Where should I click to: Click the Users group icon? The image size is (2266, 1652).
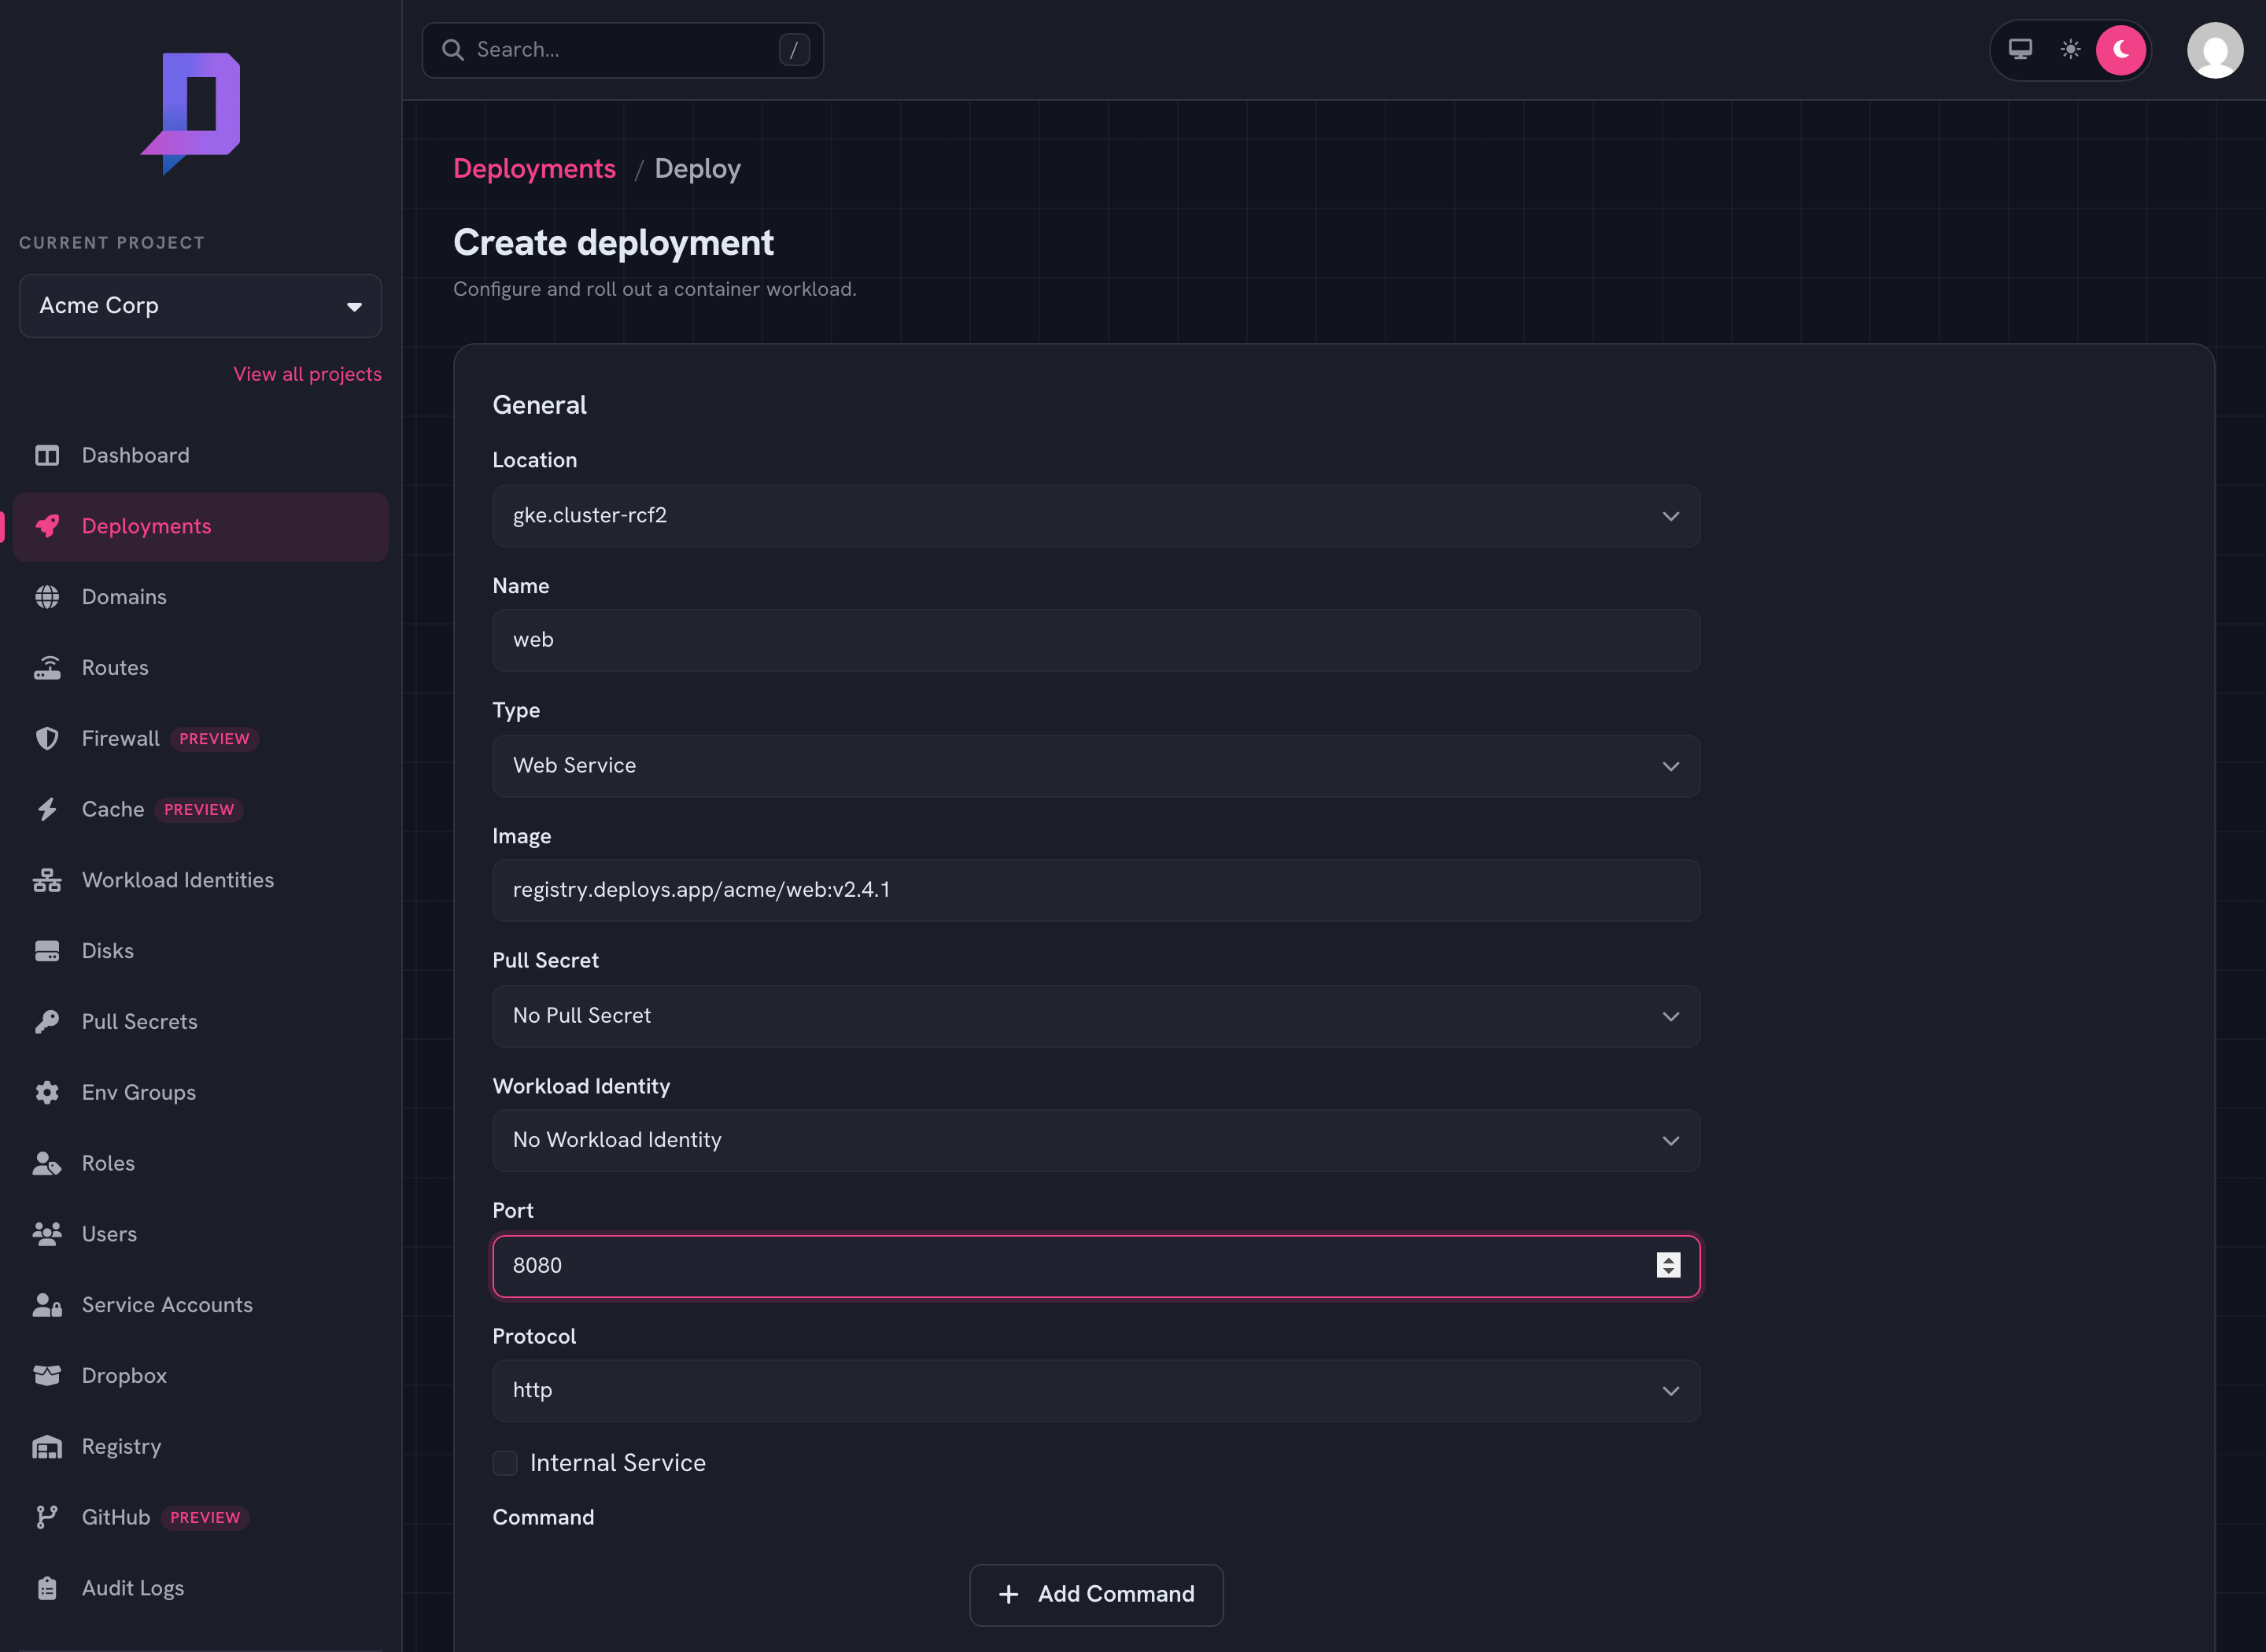47,1234
